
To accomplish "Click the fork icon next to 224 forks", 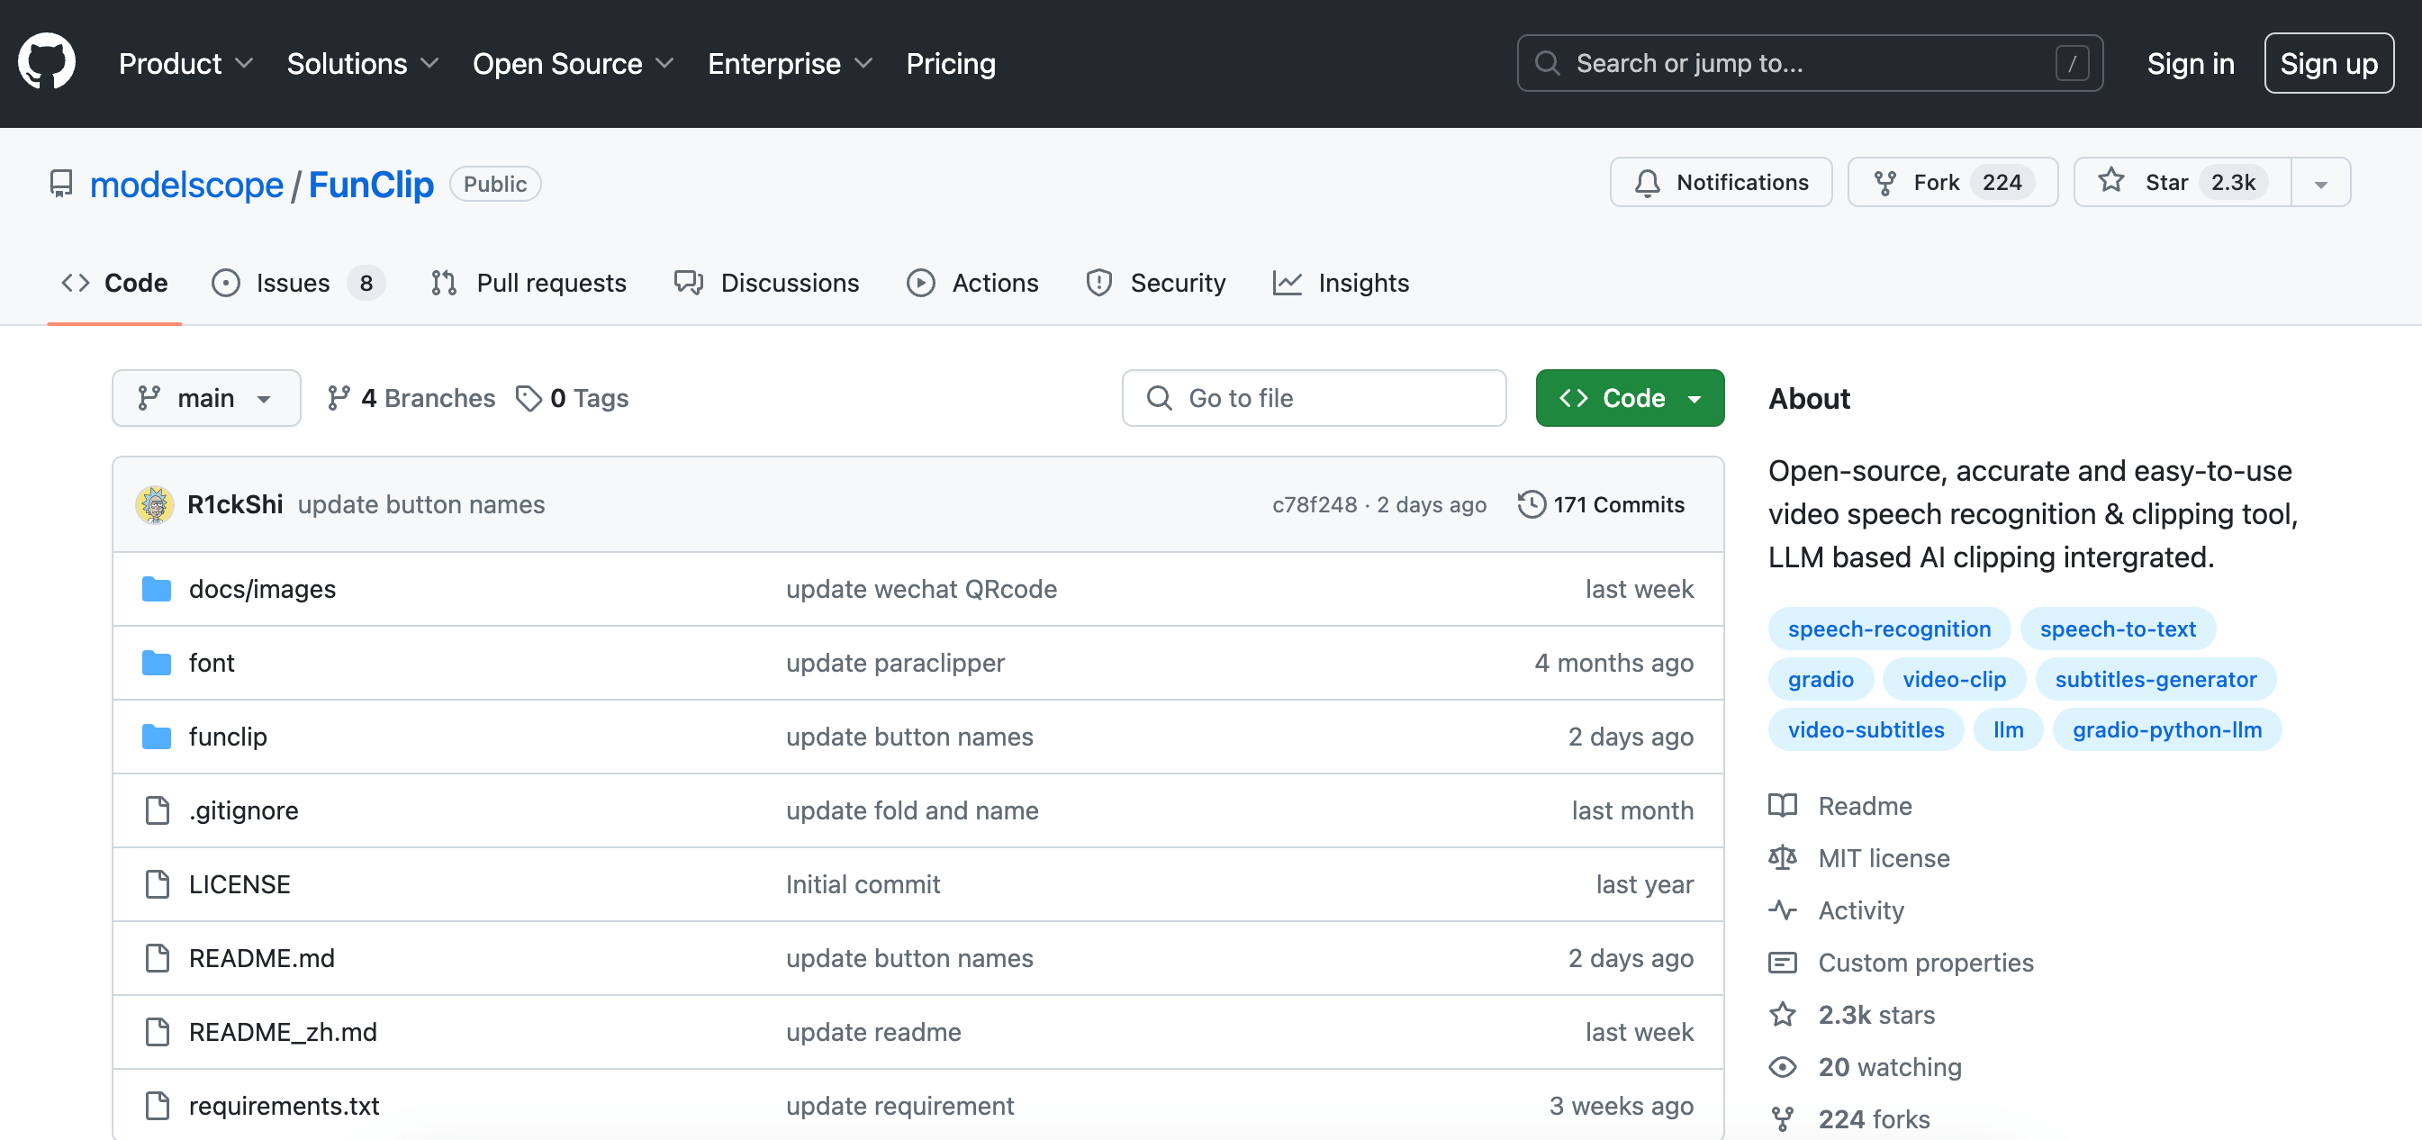I will [1782, 1119].
